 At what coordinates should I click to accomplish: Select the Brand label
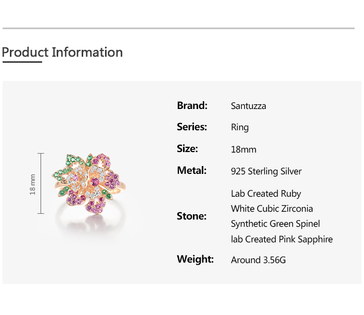point(192,105)
